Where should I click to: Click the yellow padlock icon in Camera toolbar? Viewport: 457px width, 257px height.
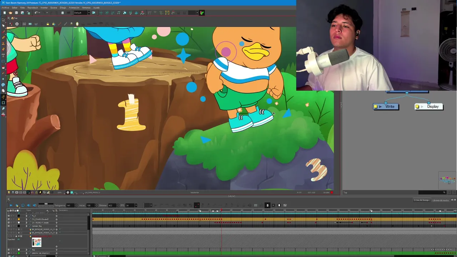(x=48, y=24)
